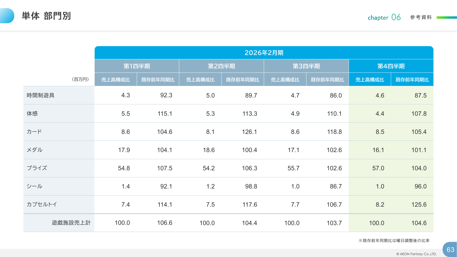Click the メダル value 17.9
The image size is (457, 257).
[x=124, y=150]
